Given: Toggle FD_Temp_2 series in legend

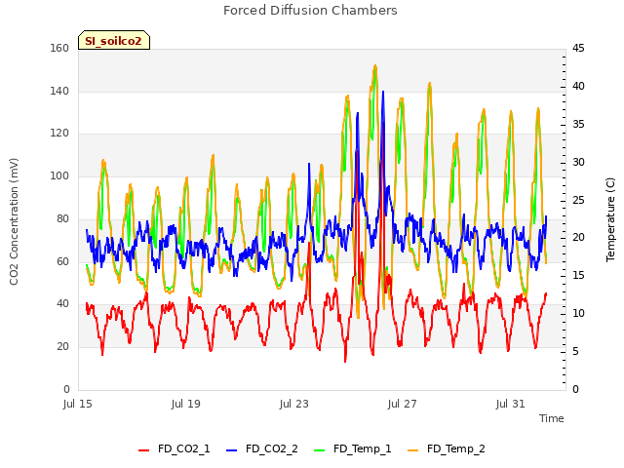Looking at the screenshot, I should point(447,448).
